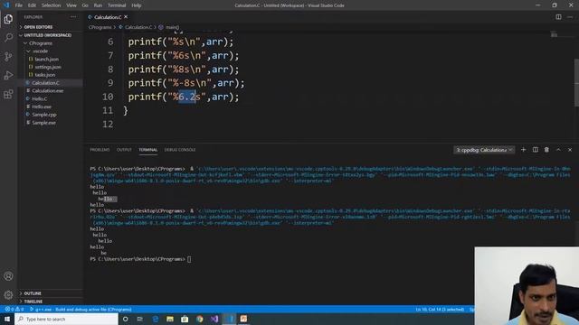
Task: Launch Chrome from taskbar
Action: point(199,319)
